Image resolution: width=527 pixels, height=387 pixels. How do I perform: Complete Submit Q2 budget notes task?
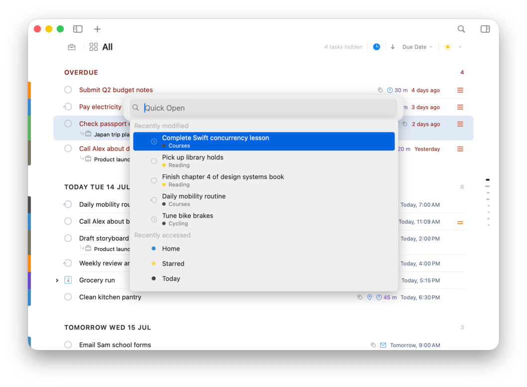pos(68,90)
